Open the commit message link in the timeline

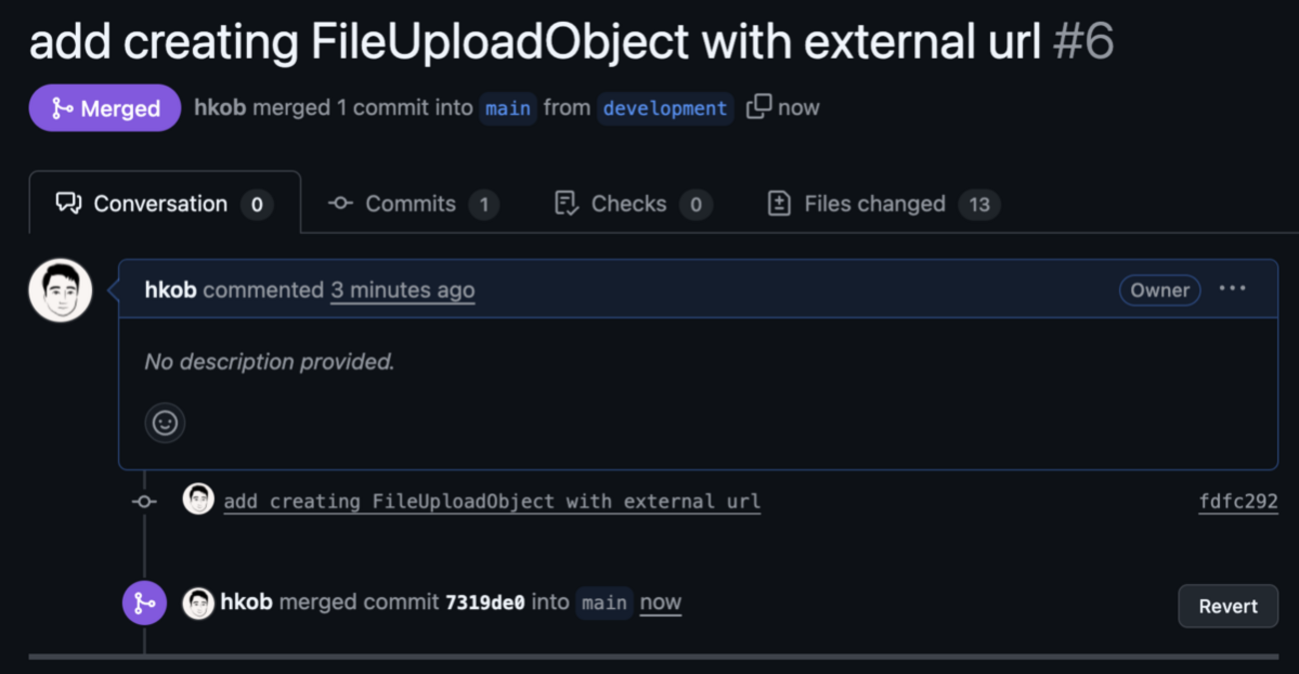coord(492,501)
